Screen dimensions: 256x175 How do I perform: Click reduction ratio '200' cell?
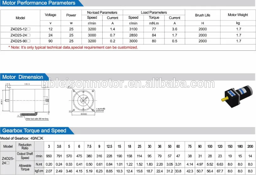coord(250,146)
